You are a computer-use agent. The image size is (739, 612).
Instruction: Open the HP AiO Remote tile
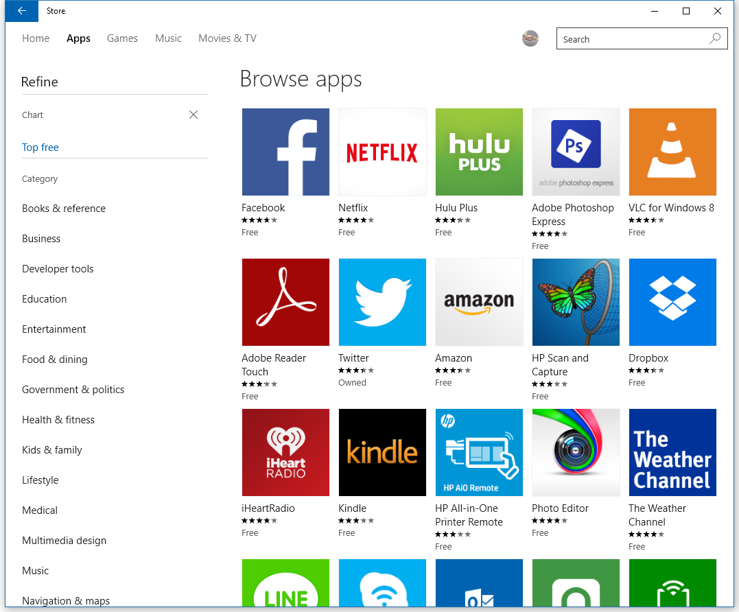(x=479, y=452)
